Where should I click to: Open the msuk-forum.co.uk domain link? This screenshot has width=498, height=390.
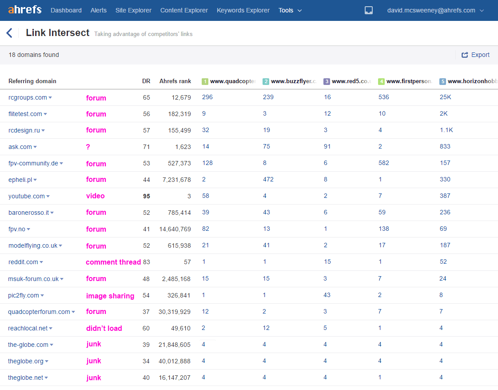pyautogui.click(x=33, y=279)
